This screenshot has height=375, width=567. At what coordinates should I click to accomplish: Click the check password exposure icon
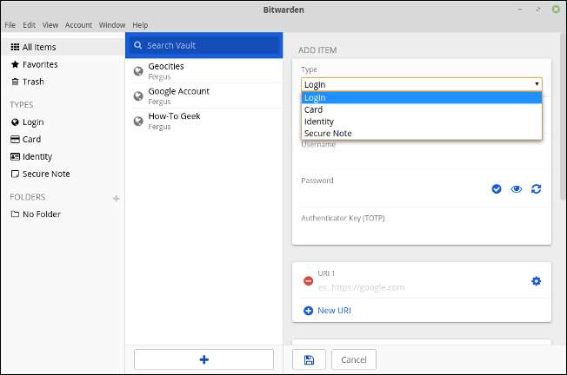497,188
